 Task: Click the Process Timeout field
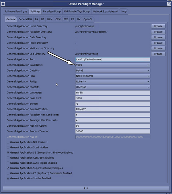click(x=112, y=131)
